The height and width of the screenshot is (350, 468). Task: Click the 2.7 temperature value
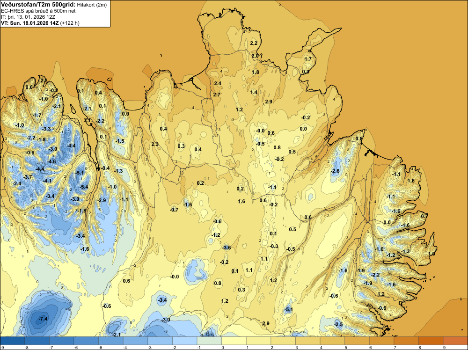tap(217, 95)
